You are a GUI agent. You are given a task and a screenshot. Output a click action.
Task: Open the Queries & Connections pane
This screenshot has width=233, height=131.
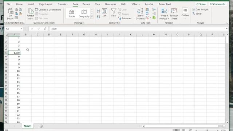48,10
